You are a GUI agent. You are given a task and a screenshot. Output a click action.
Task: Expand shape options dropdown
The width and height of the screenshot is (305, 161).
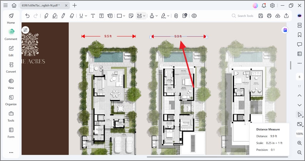click(x=124, y=16)
